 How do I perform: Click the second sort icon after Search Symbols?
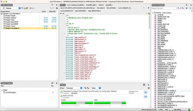[180, 8]
